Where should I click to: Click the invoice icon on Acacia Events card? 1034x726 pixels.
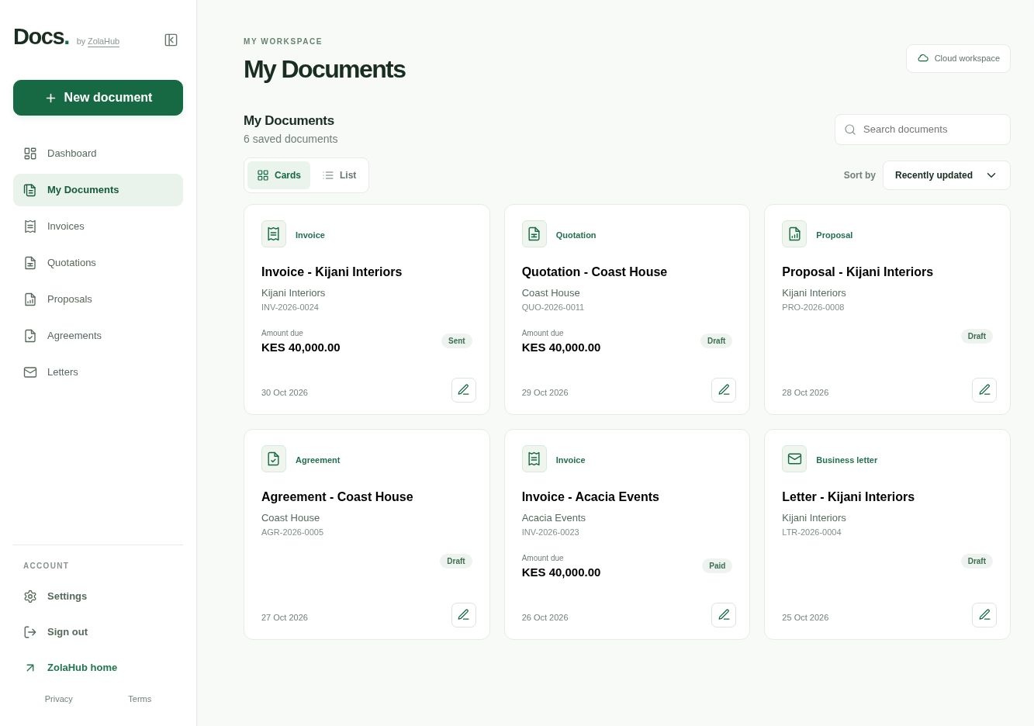[534, 459]
